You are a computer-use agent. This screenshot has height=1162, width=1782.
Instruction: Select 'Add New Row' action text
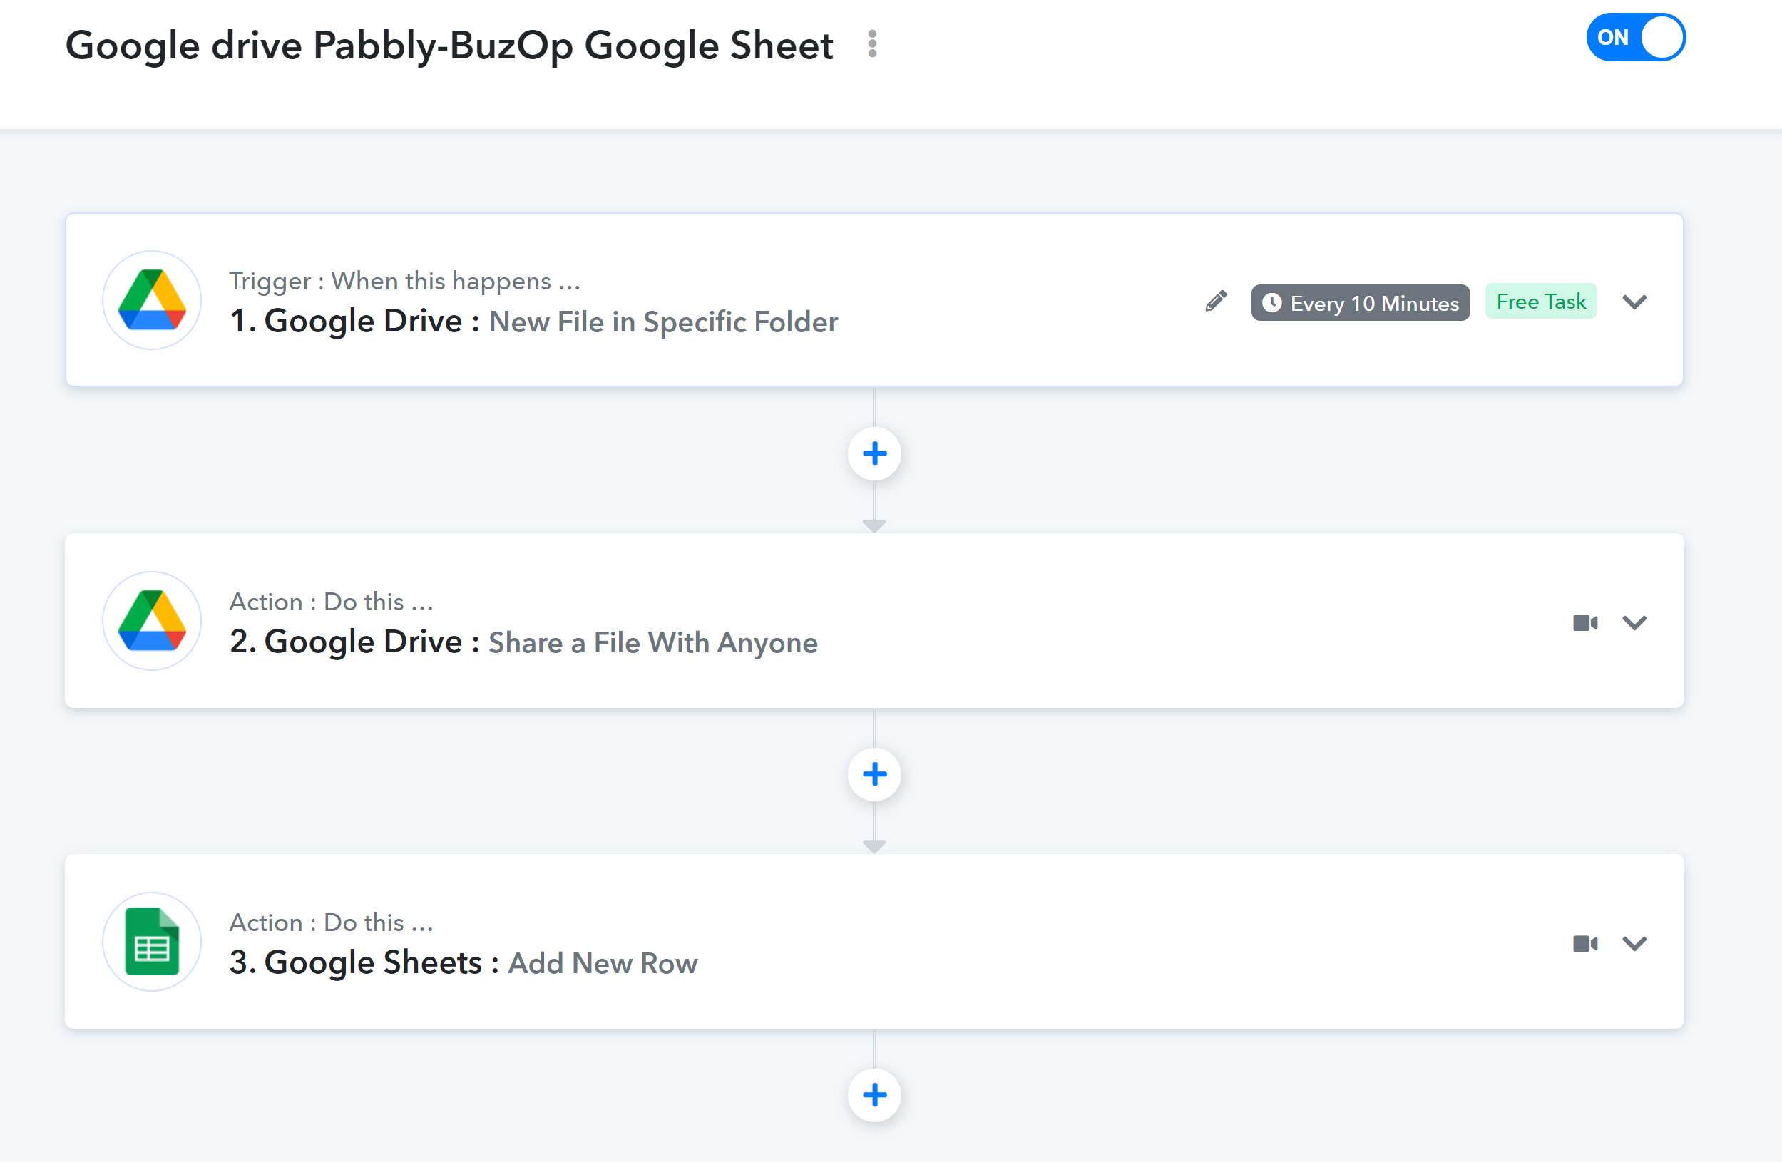[x=603, y=964]
